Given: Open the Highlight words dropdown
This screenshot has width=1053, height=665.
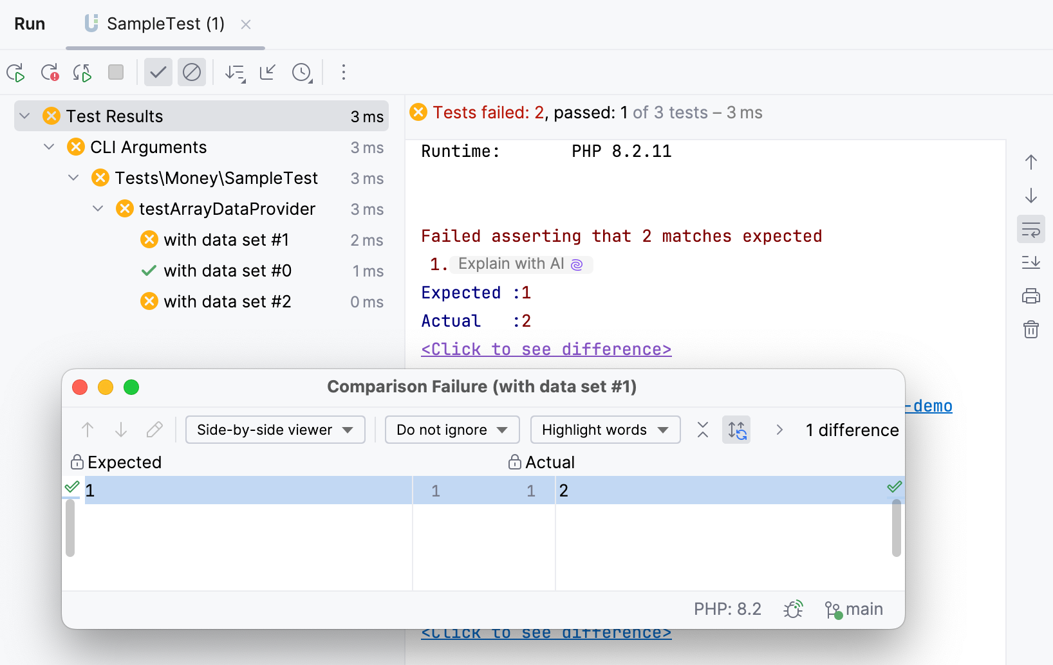Looking at the screenshot, I should tap(605, 430).
